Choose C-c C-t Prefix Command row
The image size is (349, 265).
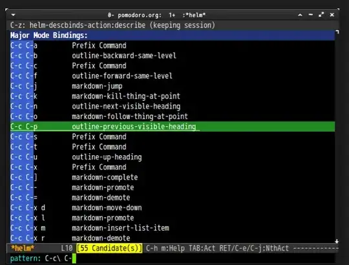click(173, 147)
